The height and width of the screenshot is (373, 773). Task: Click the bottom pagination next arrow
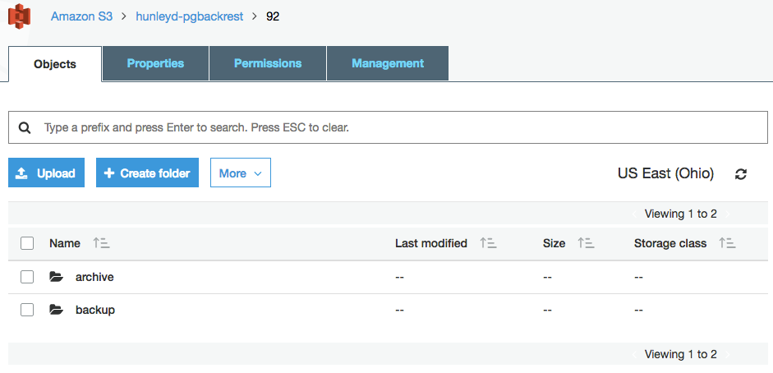pos(727,354)
